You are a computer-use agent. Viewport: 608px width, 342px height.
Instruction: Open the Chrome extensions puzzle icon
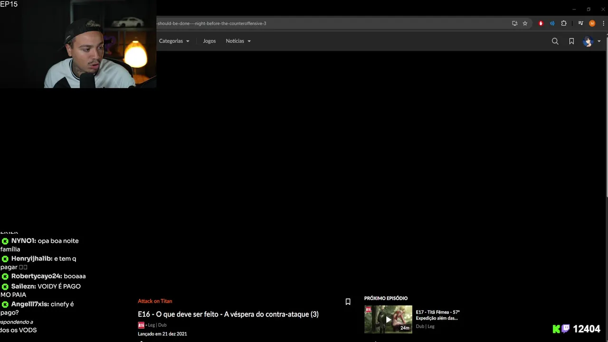tap(564, 23)
